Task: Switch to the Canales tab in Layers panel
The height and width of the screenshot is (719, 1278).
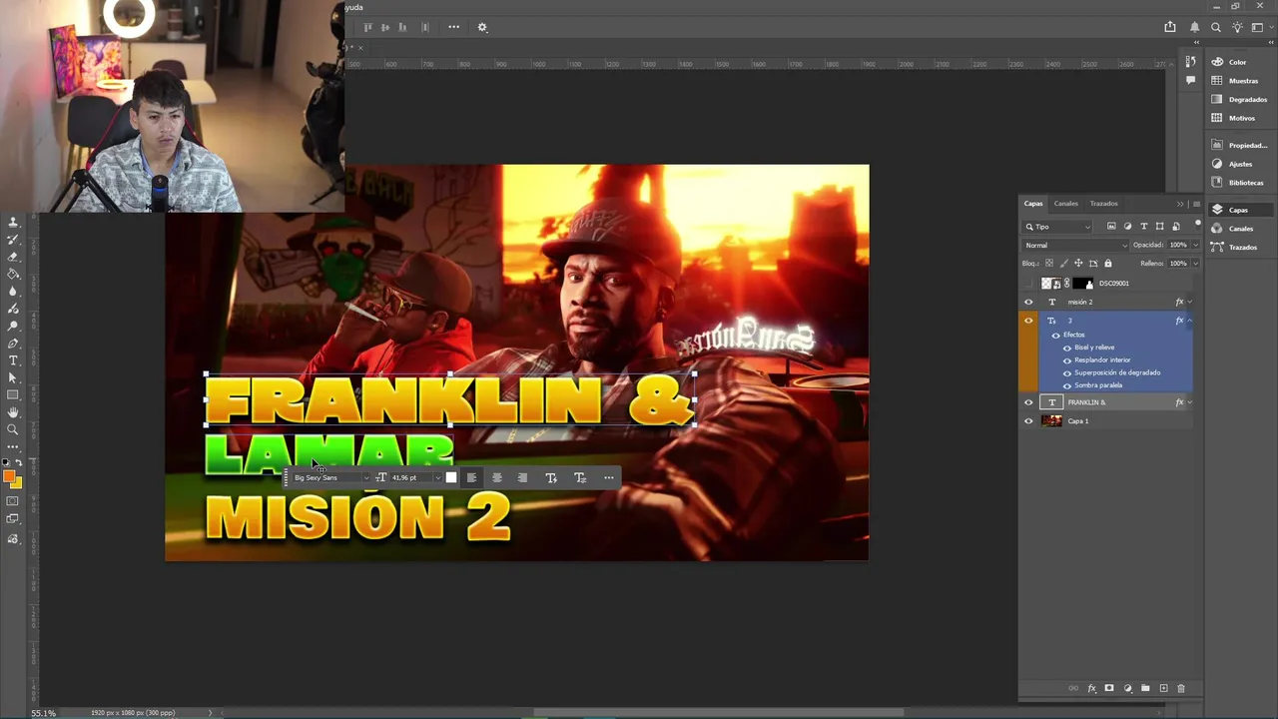Action: coord(1066,204)
